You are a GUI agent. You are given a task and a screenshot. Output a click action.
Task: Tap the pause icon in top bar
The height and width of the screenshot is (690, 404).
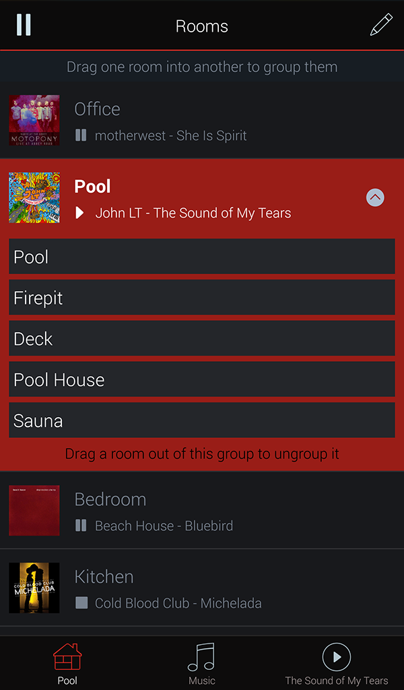pos(24,24)
